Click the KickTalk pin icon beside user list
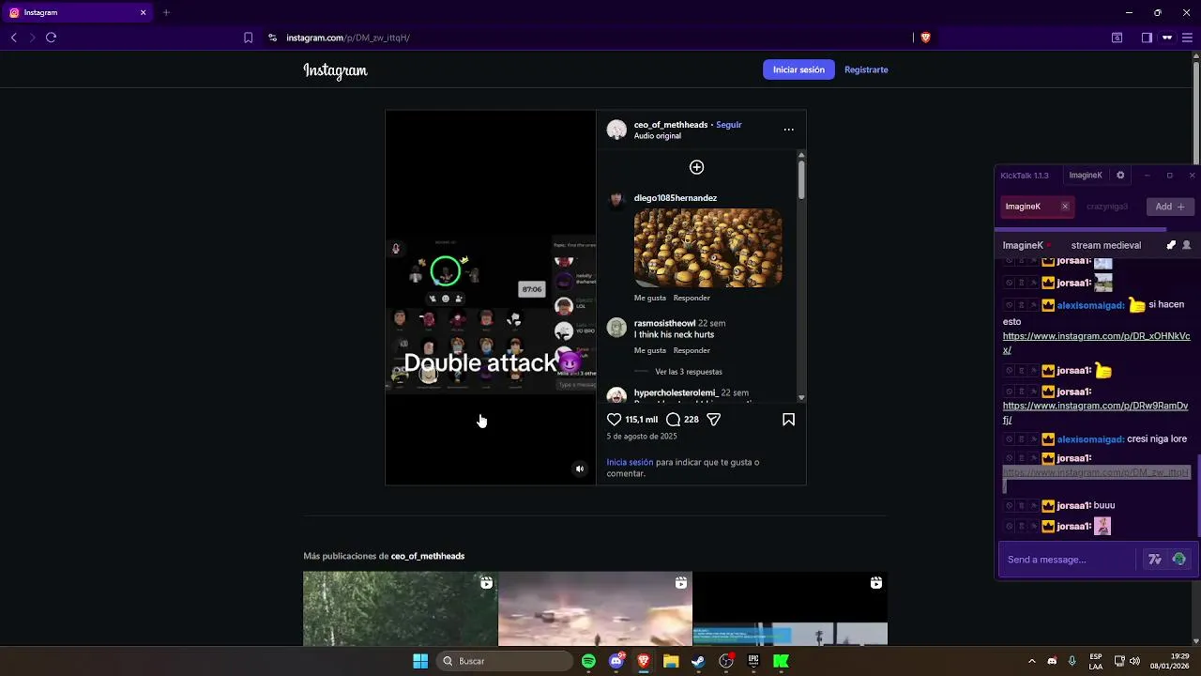This screenshot has width=1201, height=676. coord(1171,245)
